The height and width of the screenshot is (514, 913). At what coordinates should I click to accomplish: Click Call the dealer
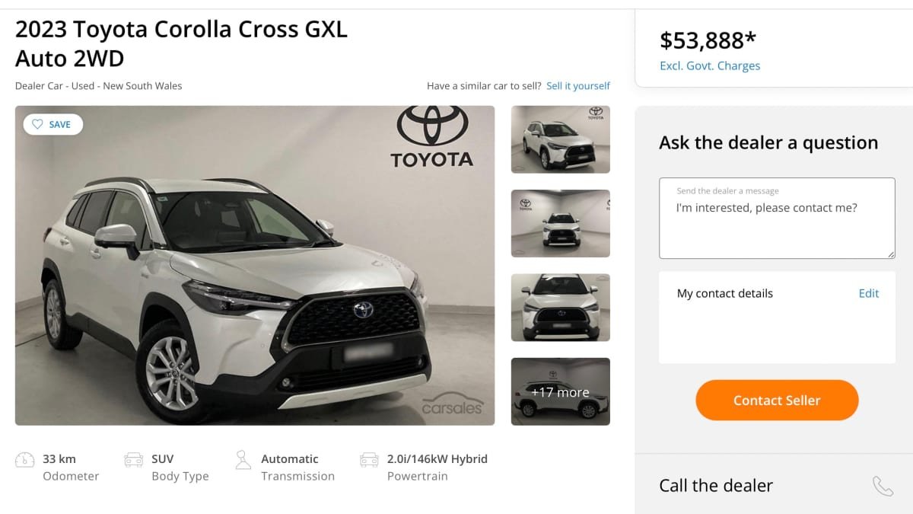click(x=715, y=485)
